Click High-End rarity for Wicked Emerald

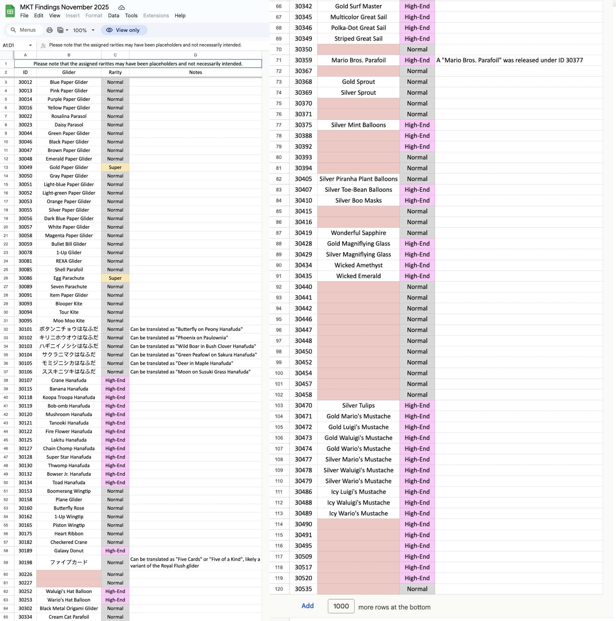[417, 276]
